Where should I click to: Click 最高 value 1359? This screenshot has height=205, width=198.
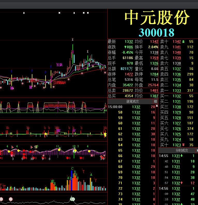[x=154, y=58]
